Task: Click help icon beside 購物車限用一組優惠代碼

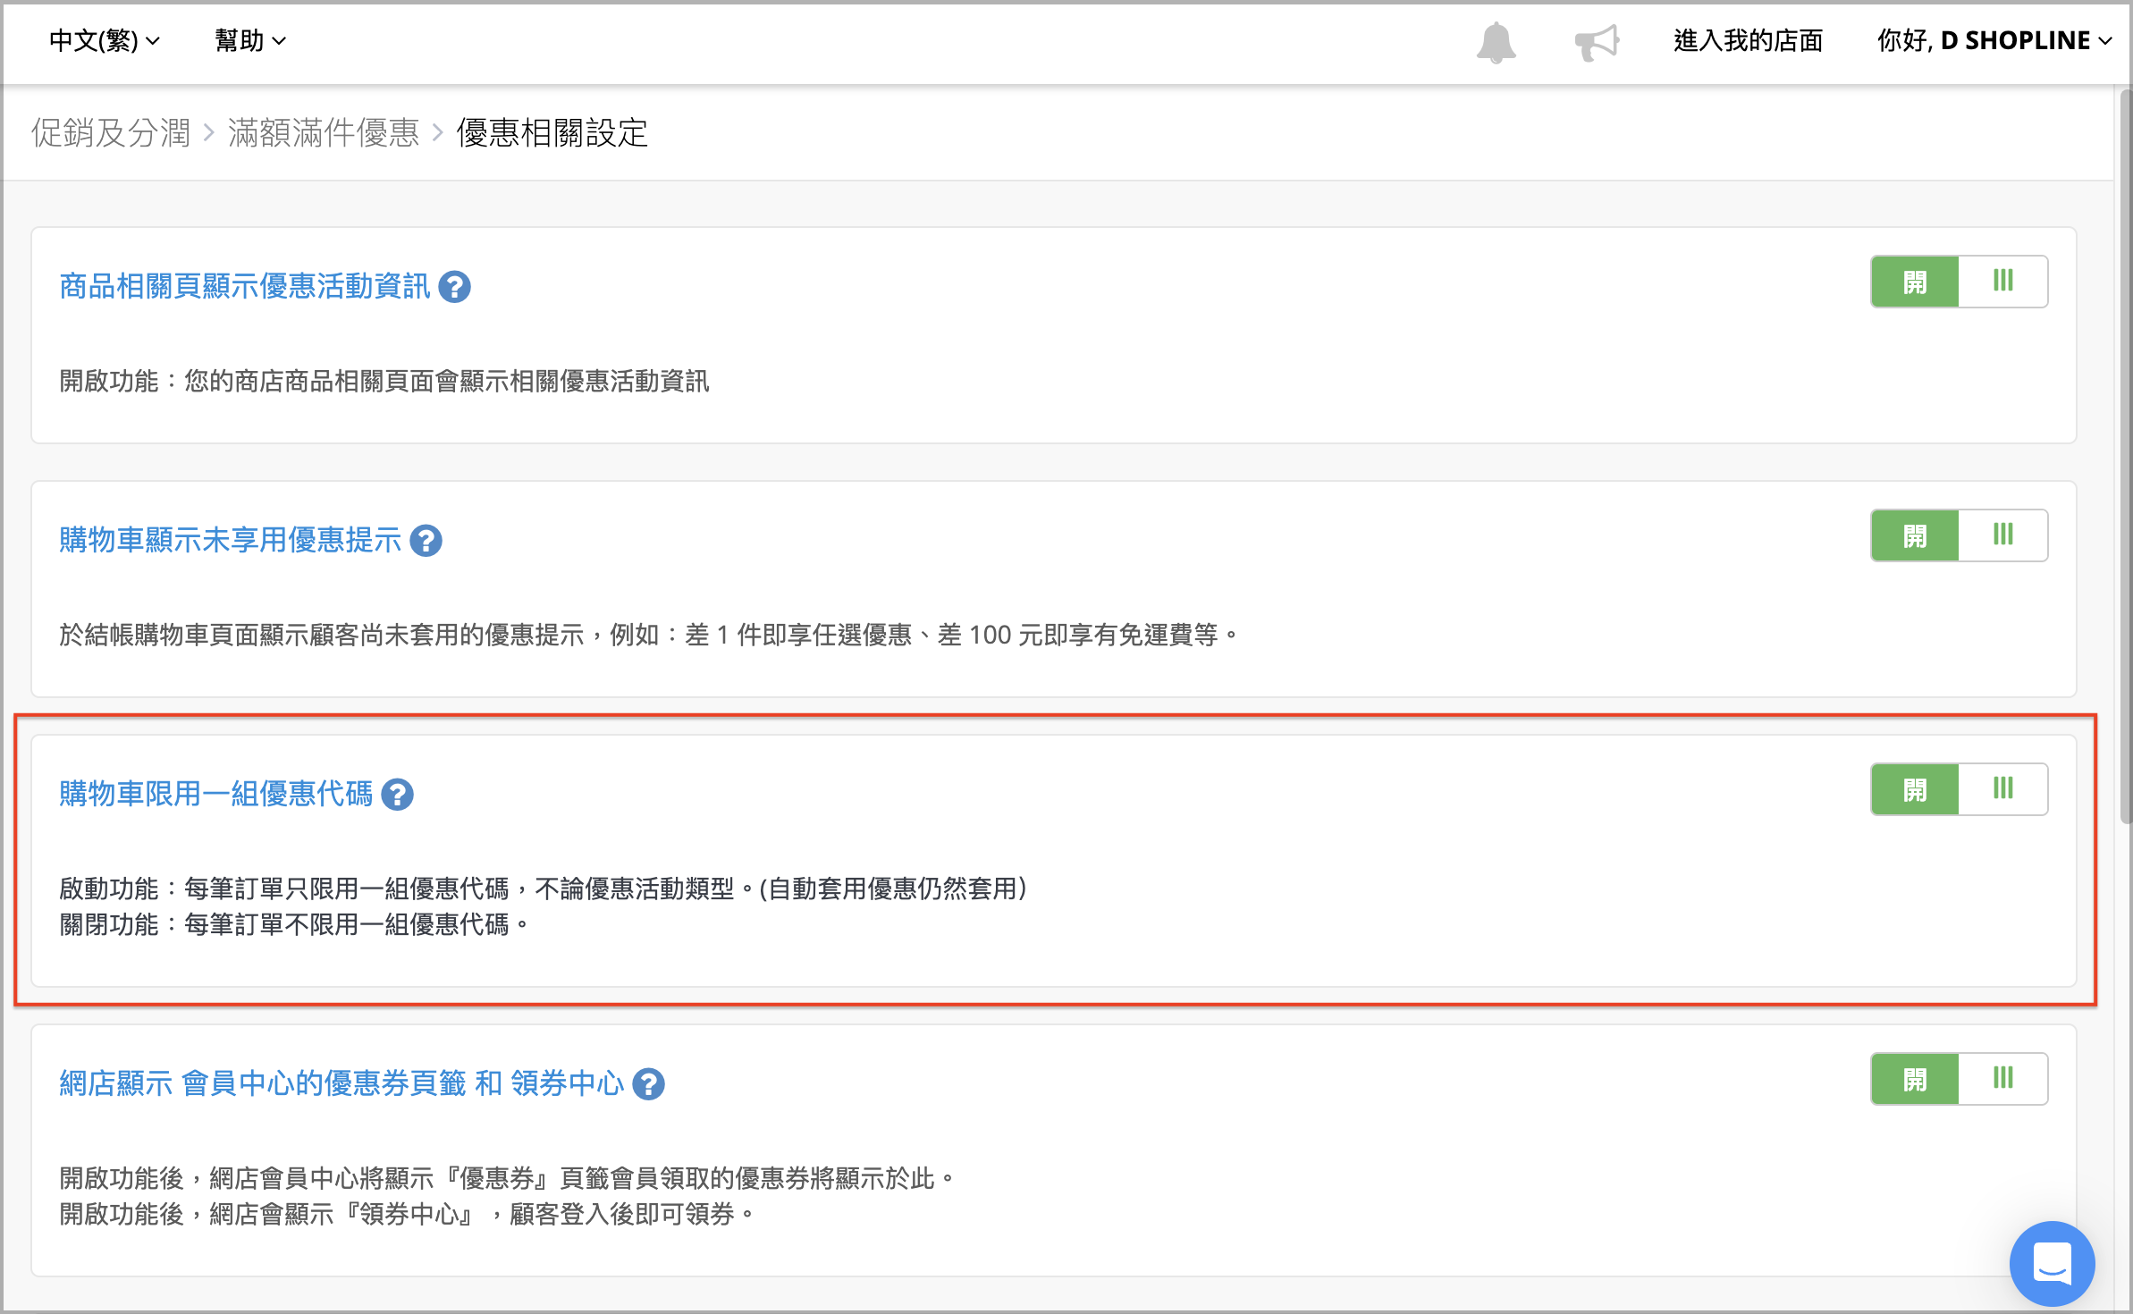Action: point(398,795)
